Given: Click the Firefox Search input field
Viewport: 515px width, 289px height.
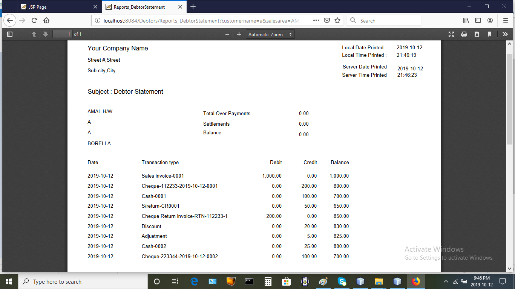Looking at the screenshot, I should click(388, 21).
